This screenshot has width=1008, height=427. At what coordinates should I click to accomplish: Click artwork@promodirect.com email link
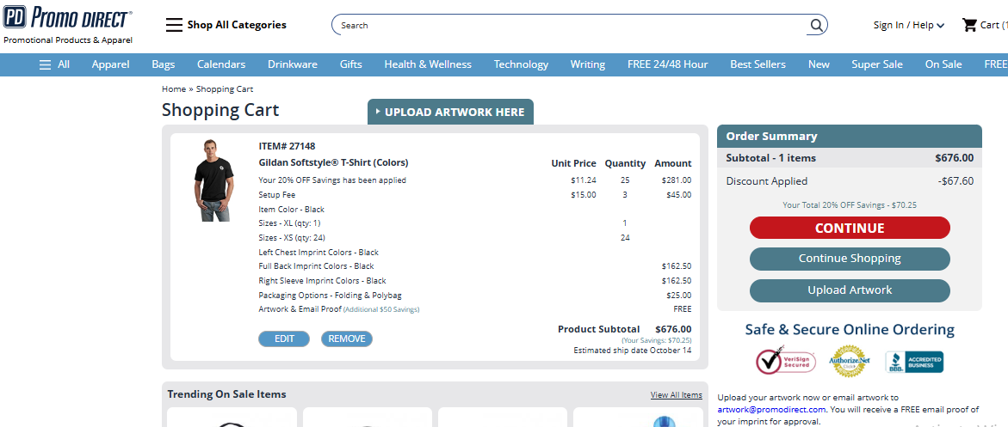[771, 410]
